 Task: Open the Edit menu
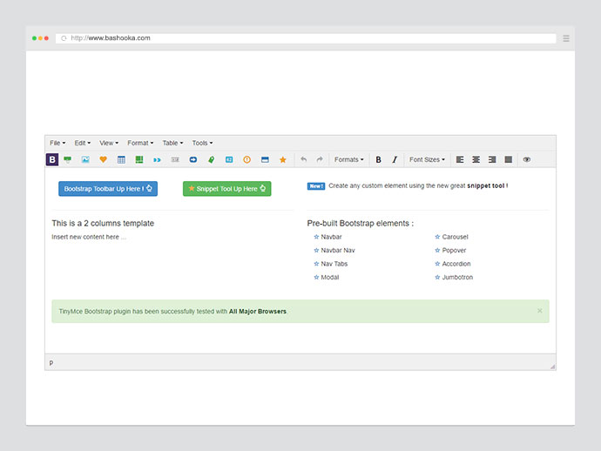coord(83,143)
